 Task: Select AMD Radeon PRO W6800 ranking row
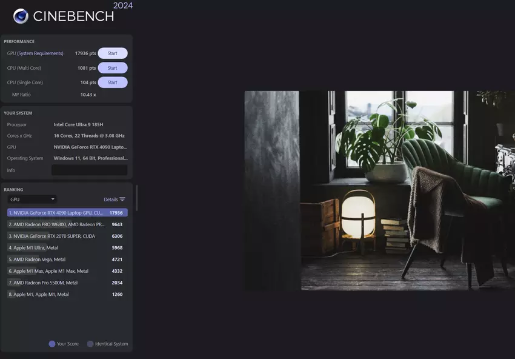pyautogui.click(x=67, y=224)
